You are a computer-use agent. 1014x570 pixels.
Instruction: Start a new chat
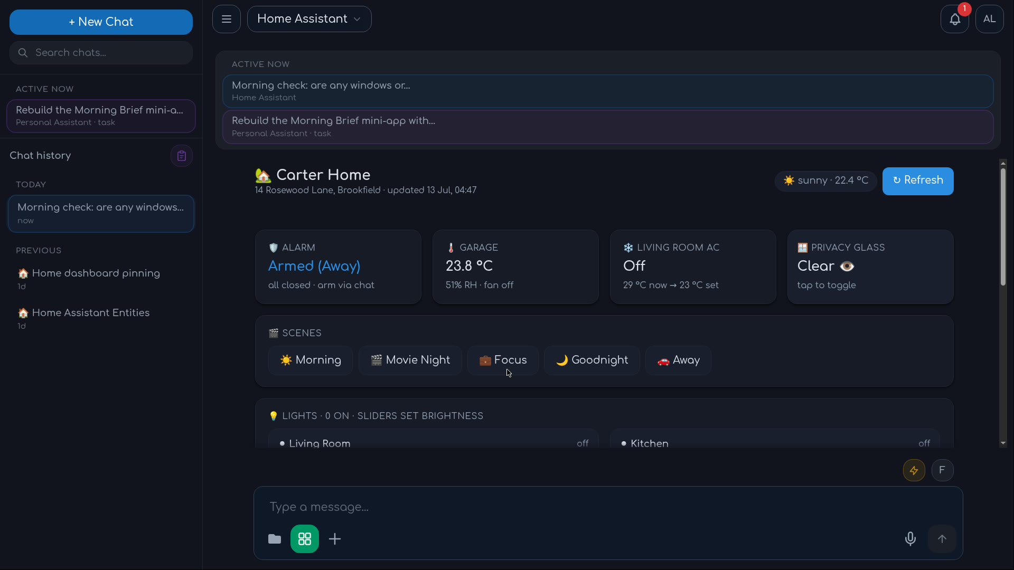(101, 22)
